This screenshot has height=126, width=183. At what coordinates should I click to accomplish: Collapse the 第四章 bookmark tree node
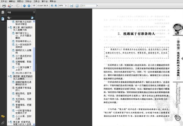(9, 76)
